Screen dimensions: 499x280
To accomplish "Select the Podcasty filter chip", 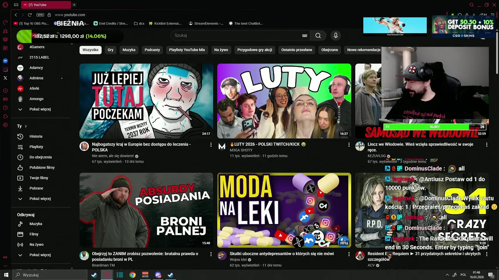I will tap(152, 50).
